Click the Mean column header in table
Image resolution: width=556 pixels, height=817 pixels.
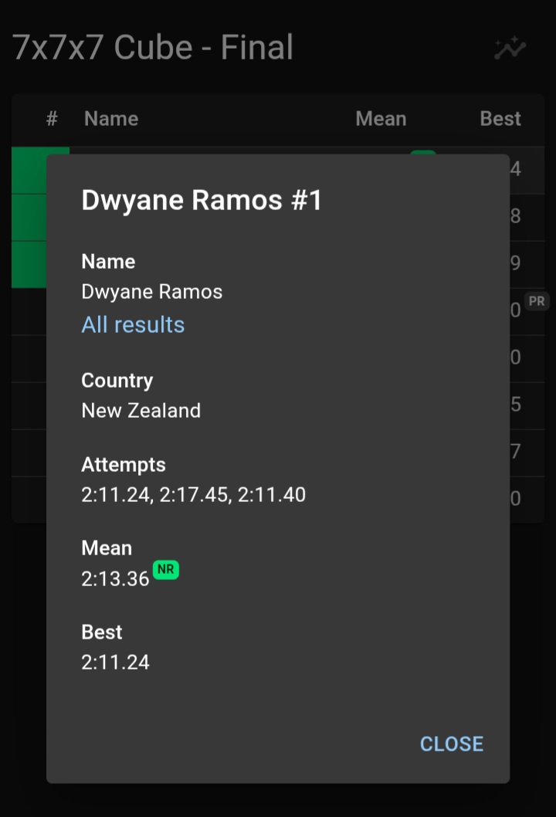coord(381,119)
